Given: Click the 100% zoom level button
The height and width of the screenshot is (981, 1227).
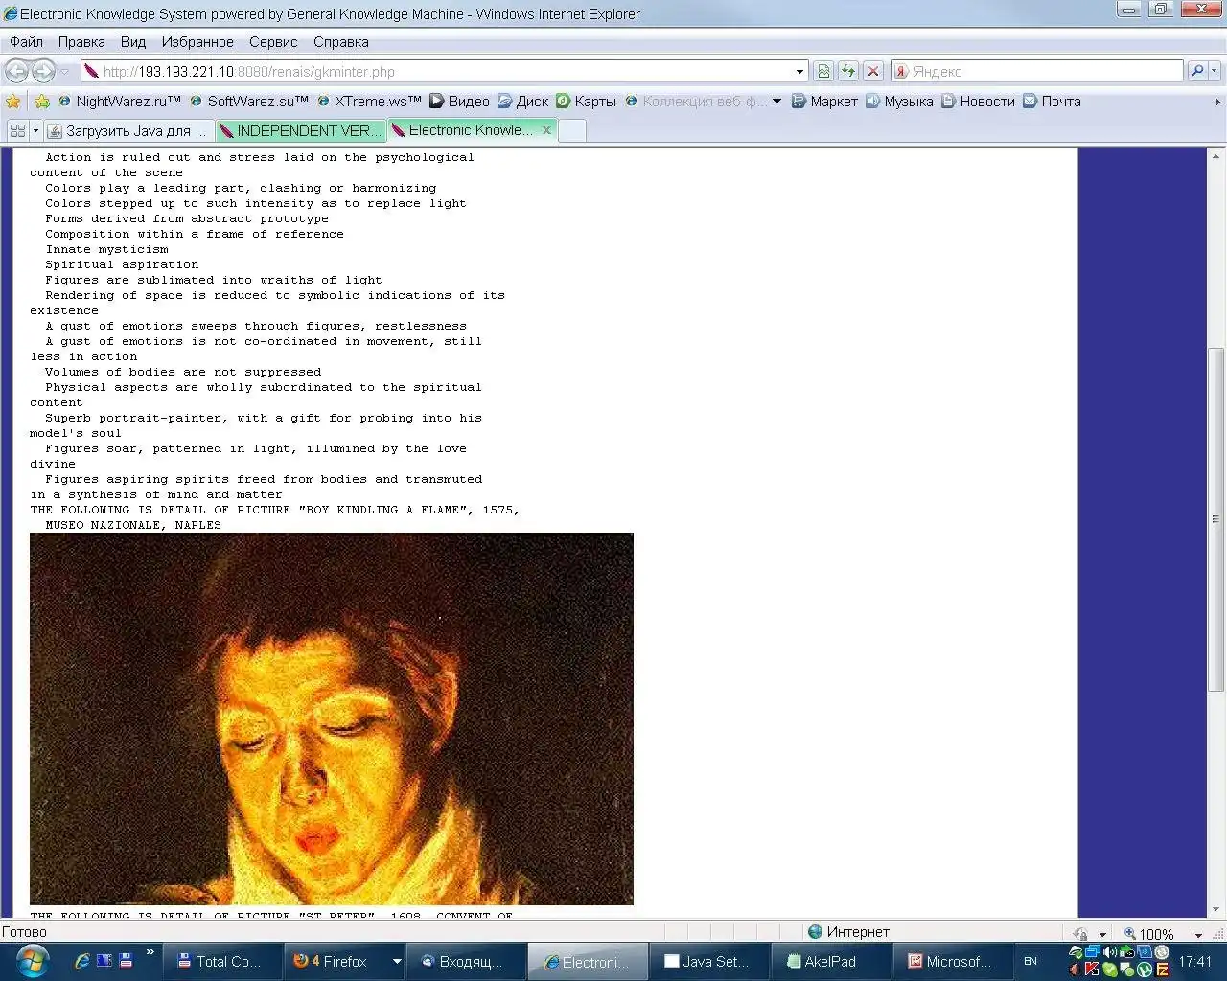Looking at the screenshot, I should (x=1149, y=934).
